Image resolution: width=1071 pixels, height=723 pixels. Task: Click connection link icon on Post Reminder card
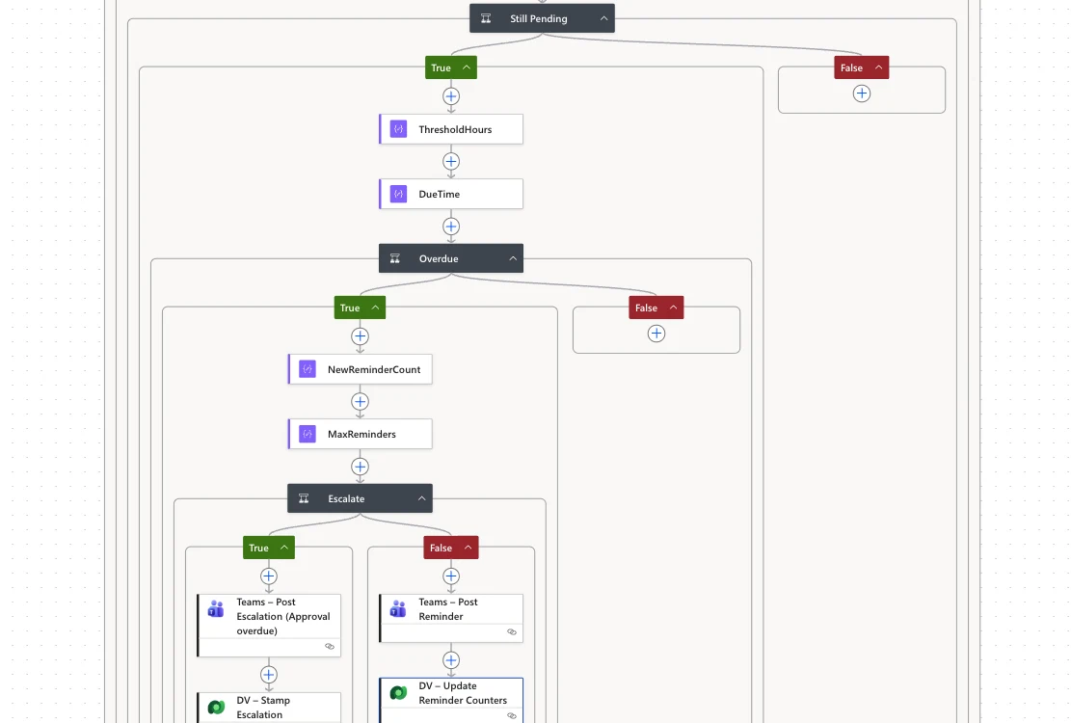tap(512, 632)
